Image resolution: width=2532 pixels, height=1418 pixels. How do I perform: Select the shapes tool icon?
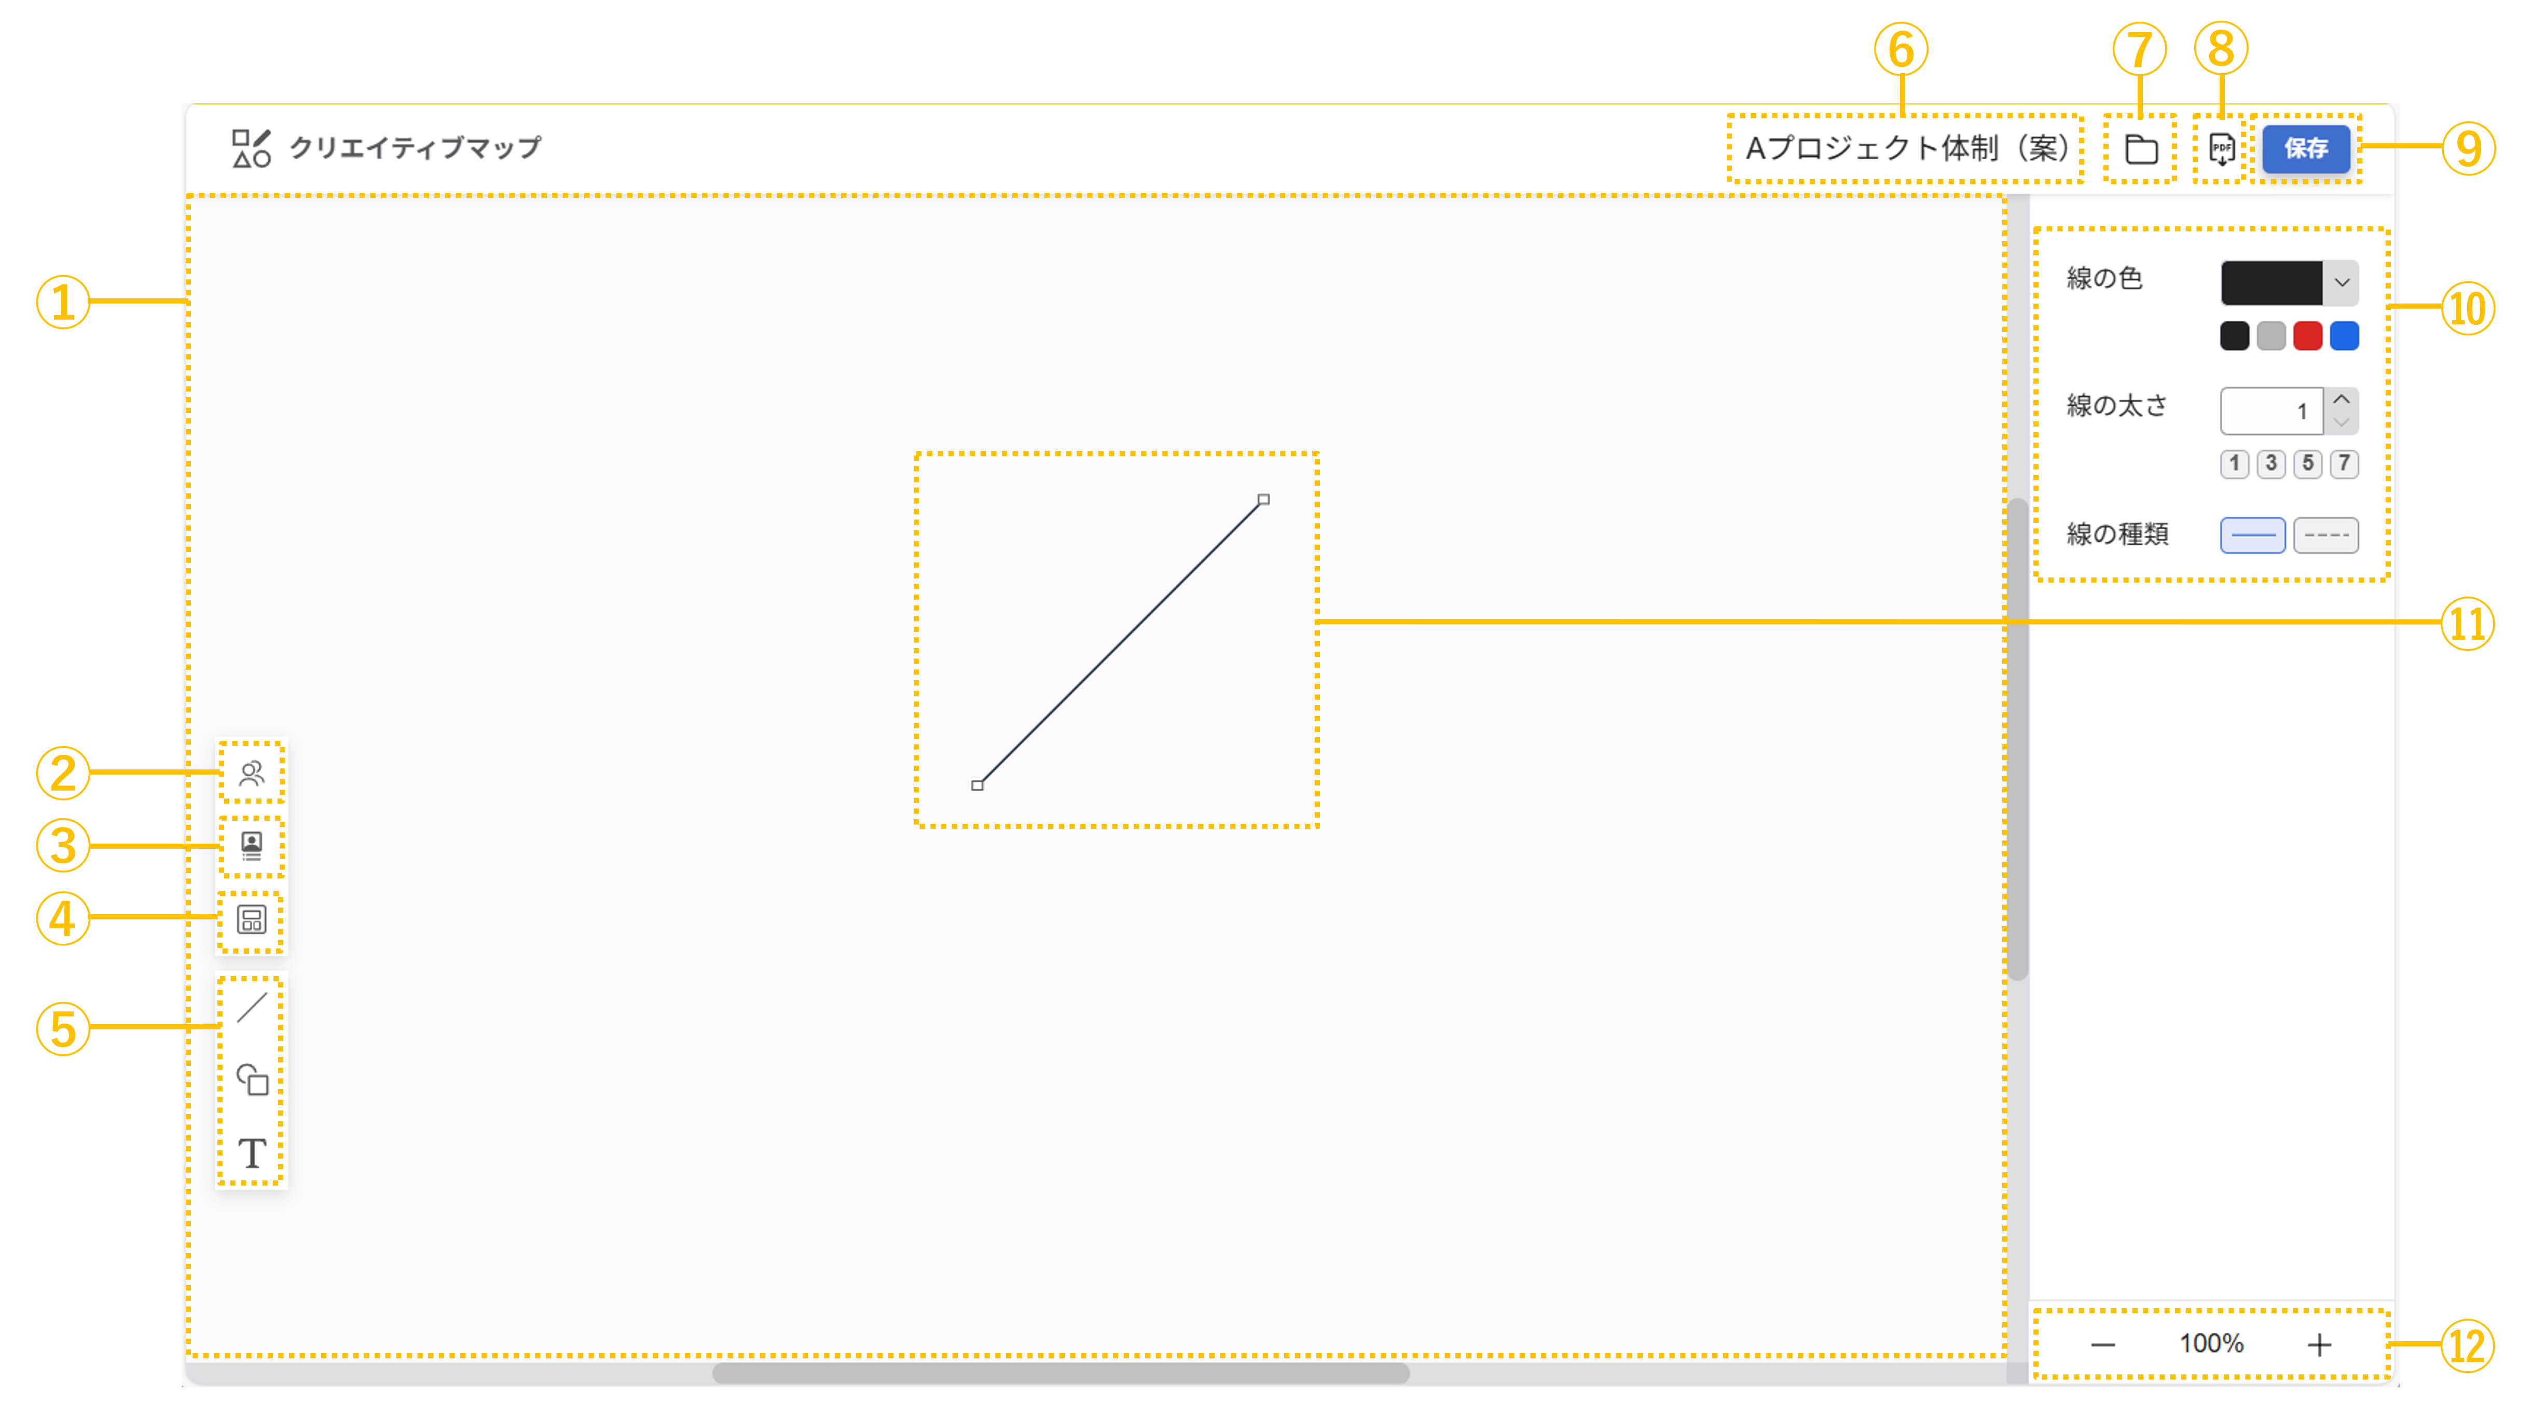point(252,1079)
